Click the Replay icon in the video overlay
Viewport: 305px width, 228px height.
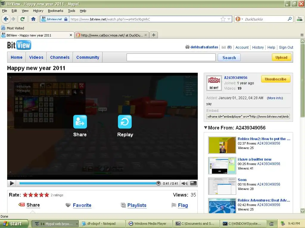pyautogui.click(x=125, y=122)
